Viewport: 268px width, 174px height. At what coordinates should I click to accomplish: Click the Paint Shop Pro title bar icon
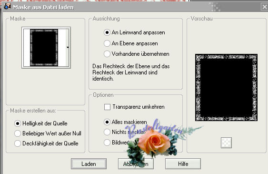pyautogui.click(x=7, y=7)
